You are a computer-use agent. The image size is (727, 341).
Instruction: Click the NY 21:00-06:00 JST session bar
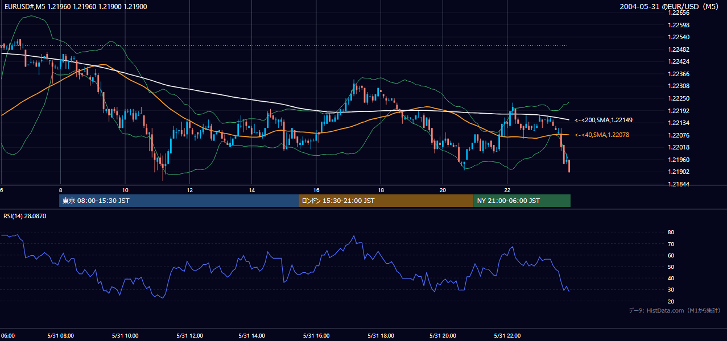tap(522, 201)
